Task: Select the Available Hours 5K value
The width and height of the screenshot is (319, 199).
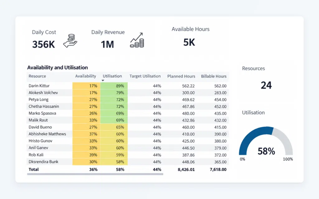Action: pos(189,42)
